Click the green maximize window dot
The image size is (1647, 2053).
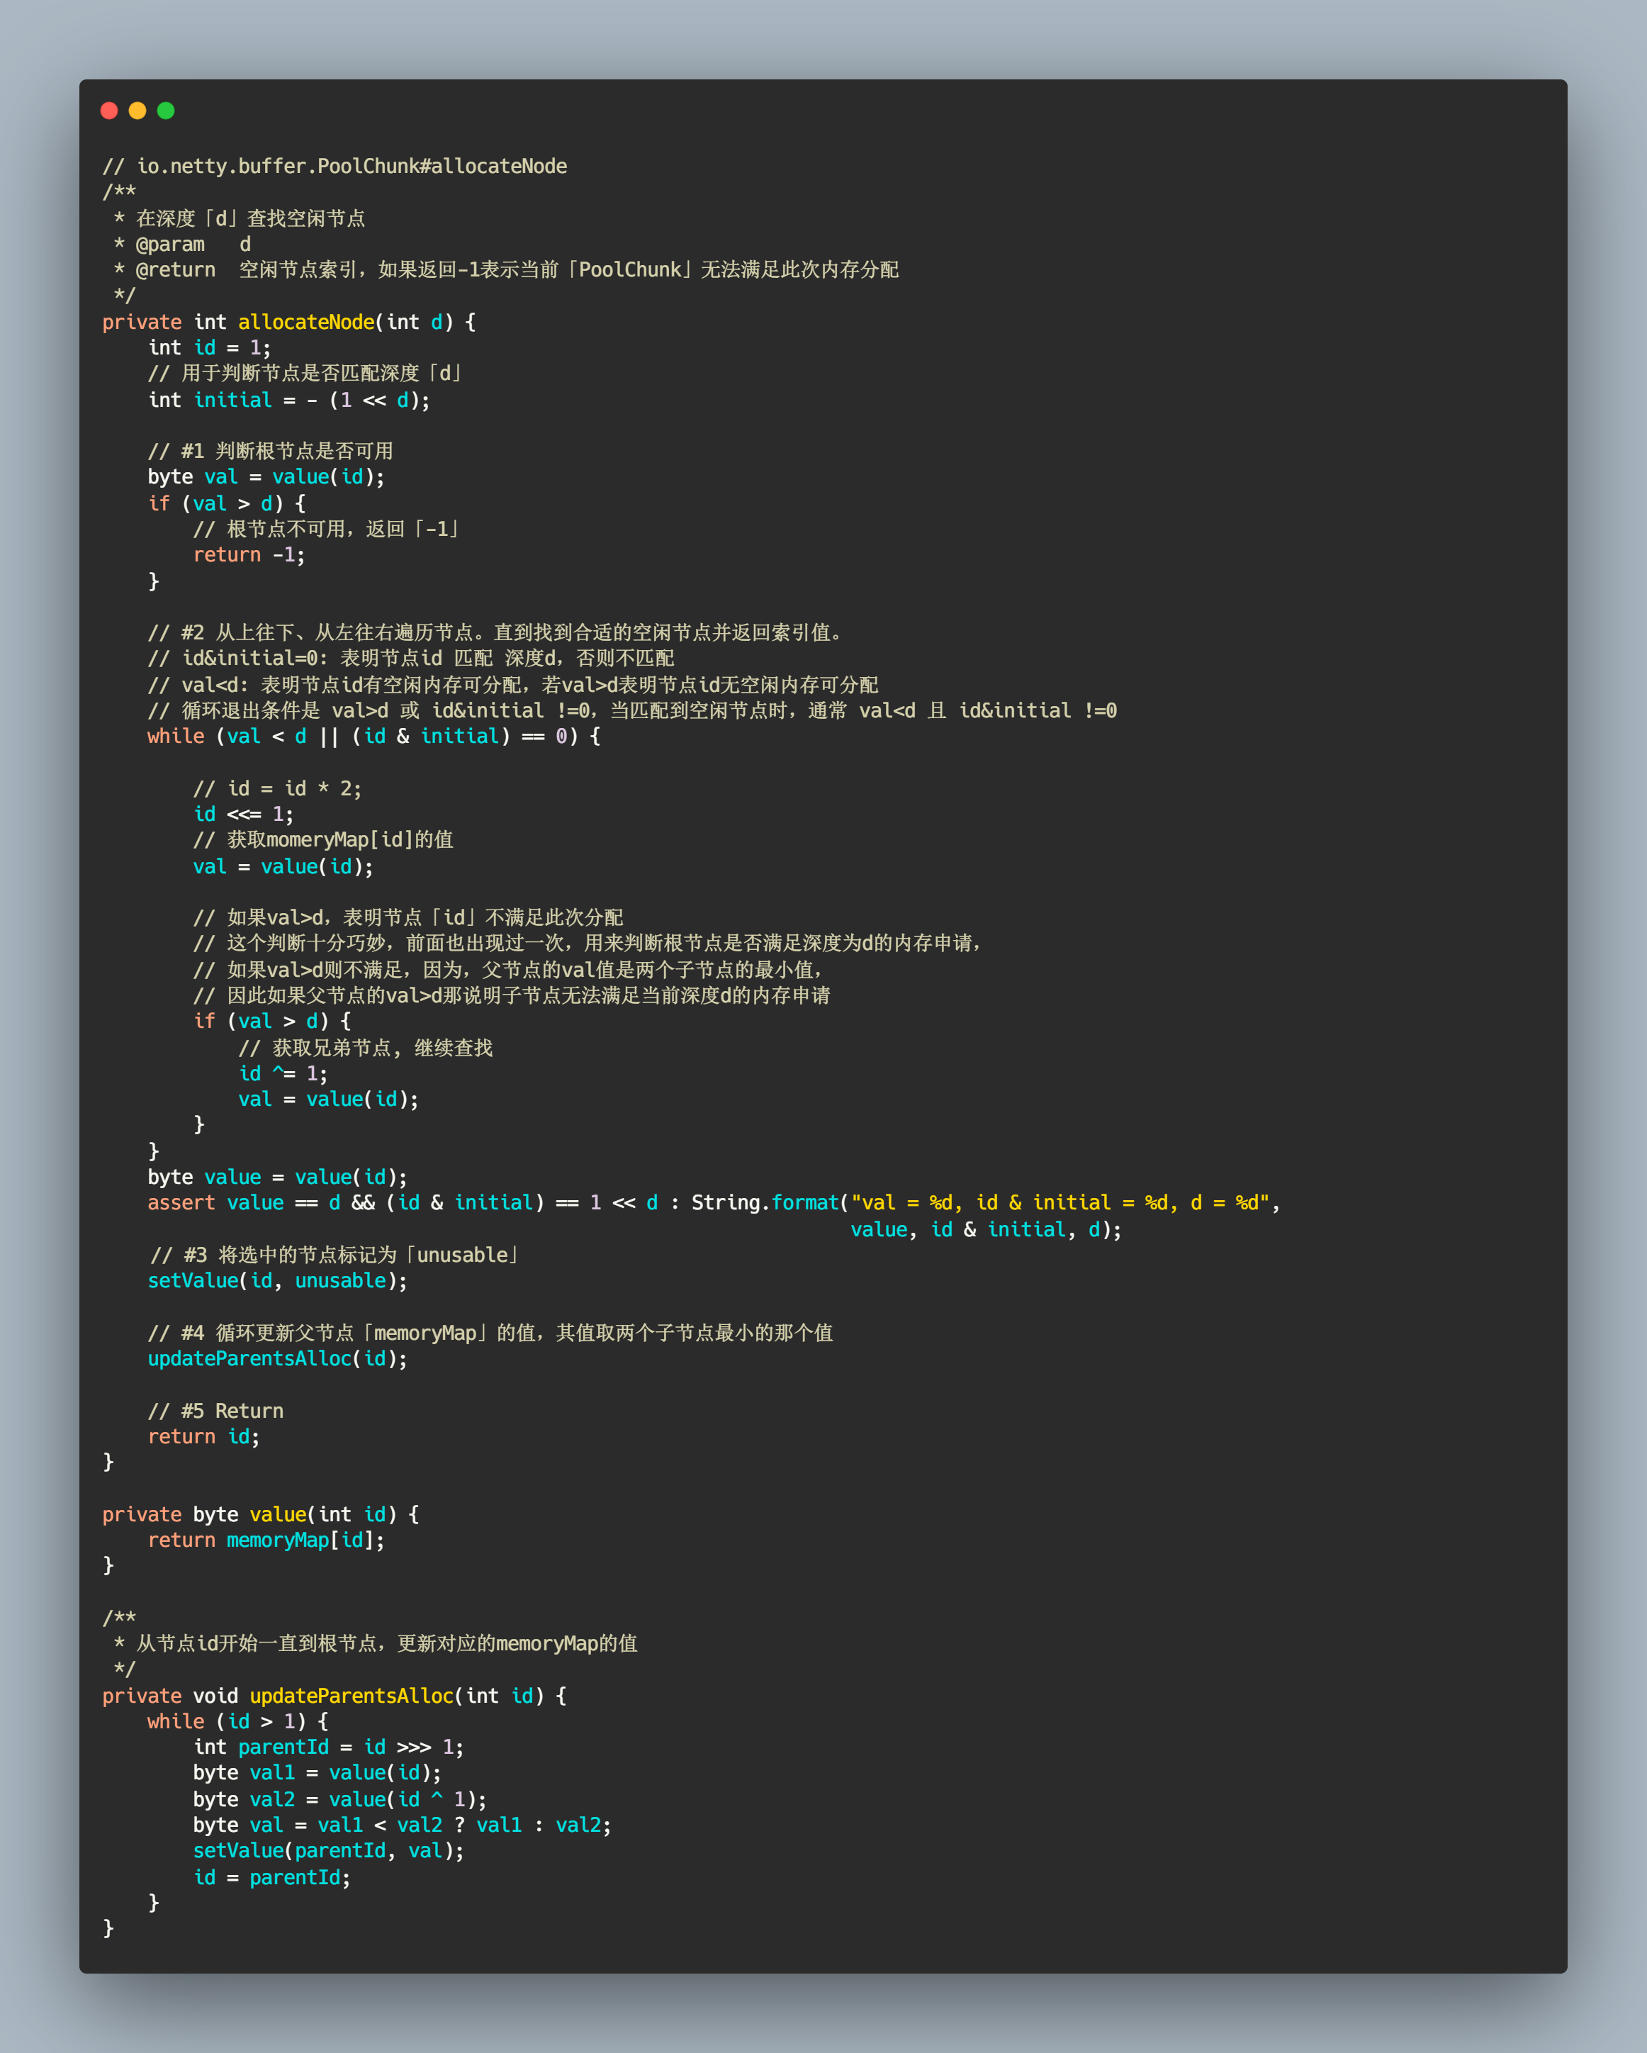pyautogui.click(x=166, y=111)
